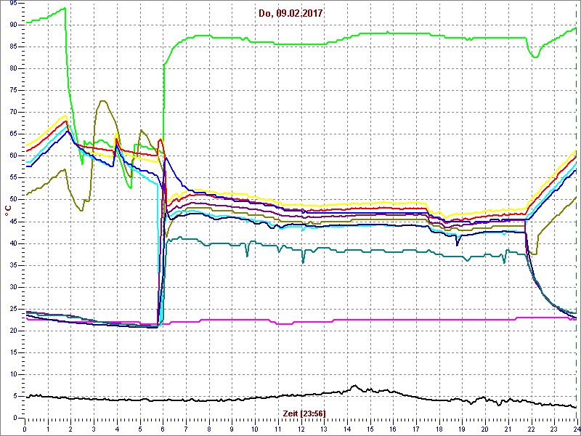Select the 90 label on the temperature axis

(x=12, y=25)
